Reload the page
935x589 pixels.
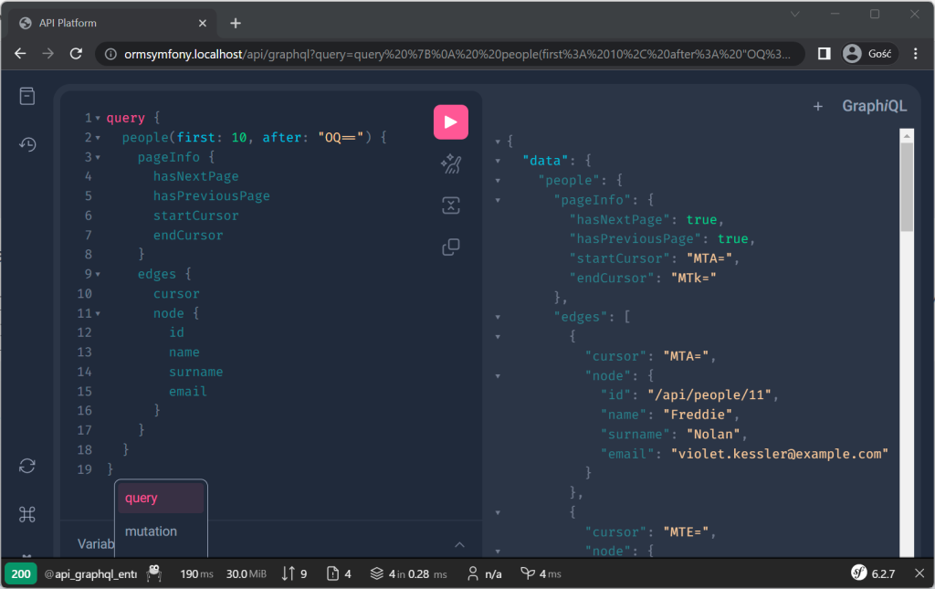pos(77,54)
